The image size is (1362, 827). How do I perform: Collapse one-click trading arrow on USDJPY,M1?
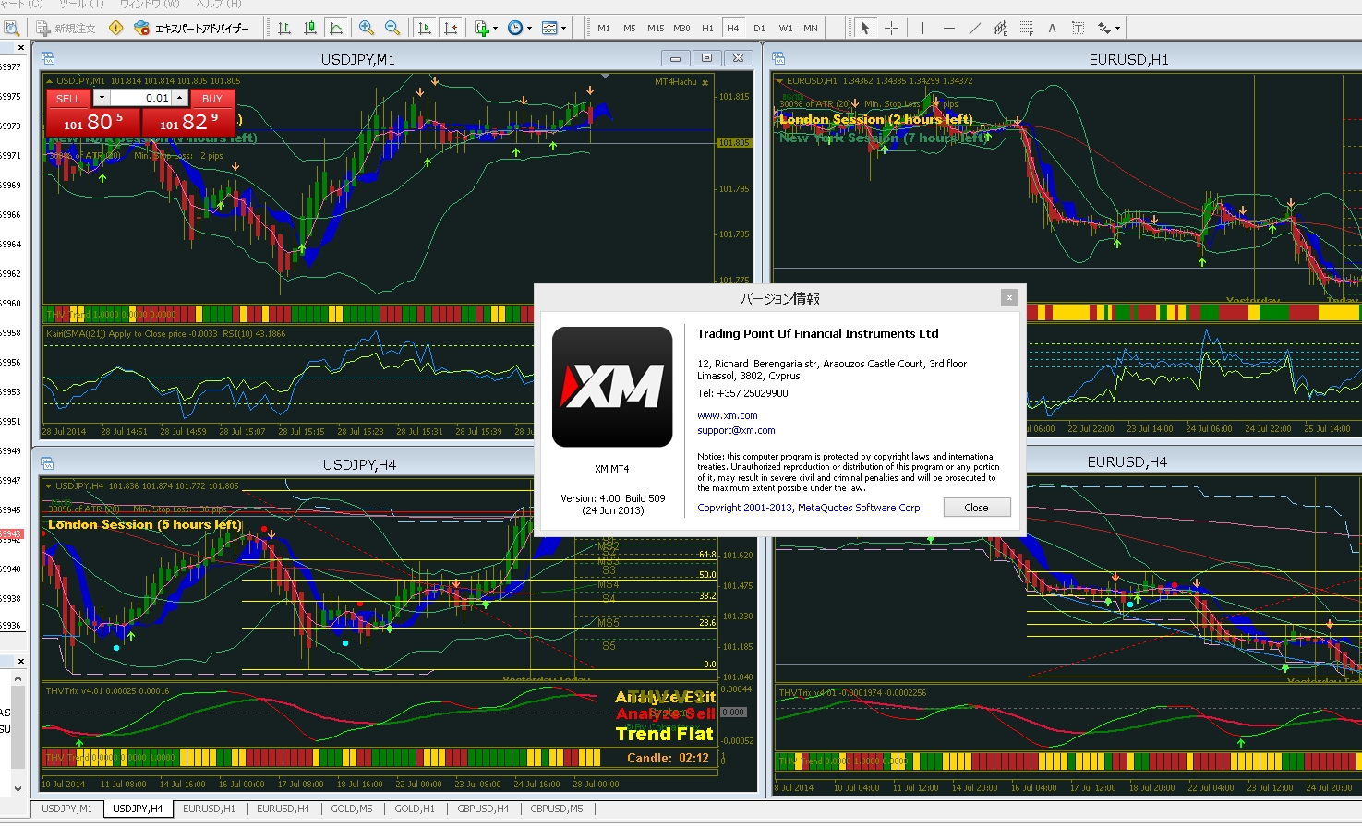click(50, 81)
